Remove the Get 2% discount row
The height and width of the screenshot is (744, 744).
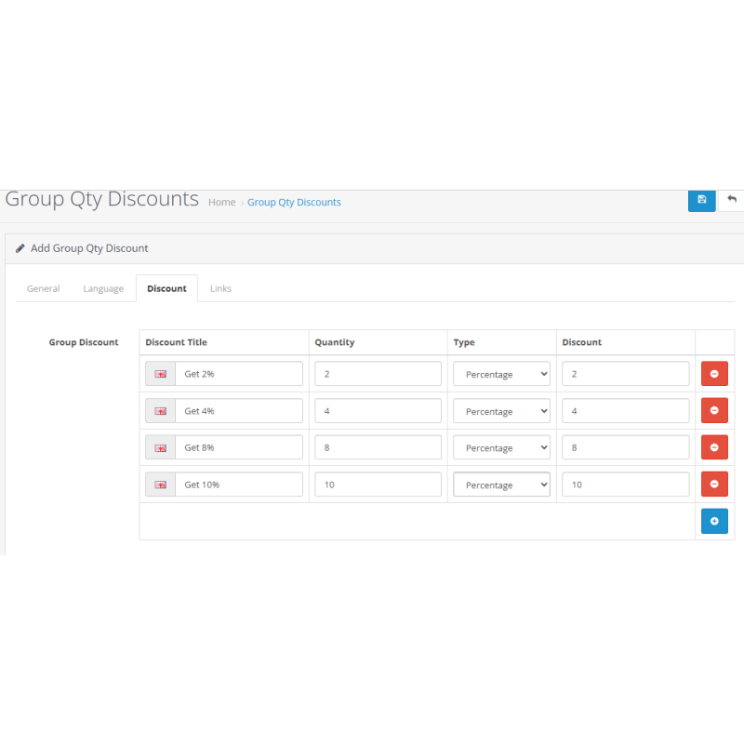(x=714, y=374)
